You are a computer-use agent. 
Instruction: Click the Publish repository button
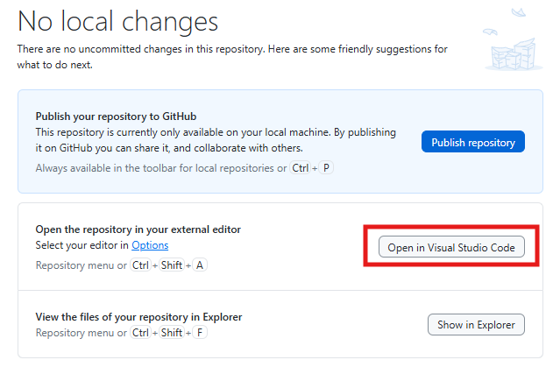point(472,142)
